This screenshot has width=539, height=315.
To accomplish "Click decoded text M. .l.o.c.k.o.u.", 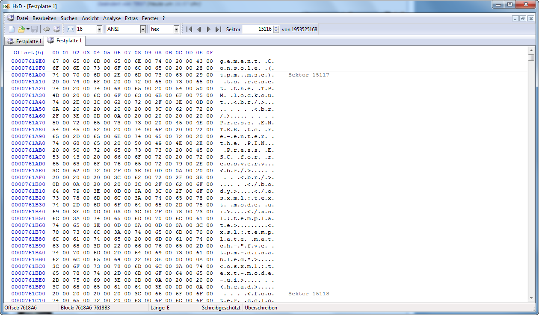I will (x=247, y=95).
